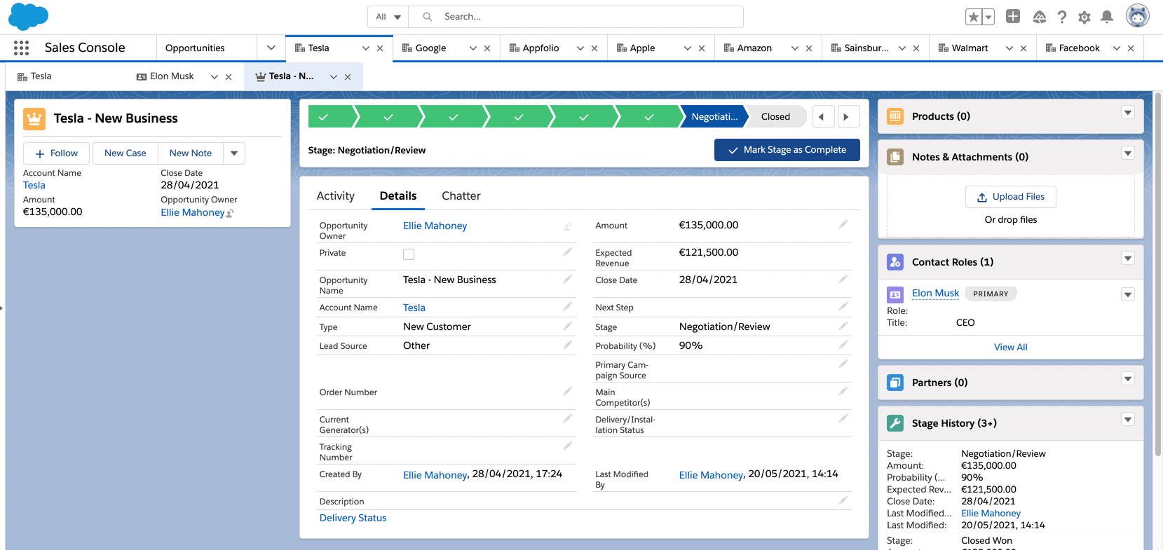This screenshot has width=1163, height=550.
Task: Click the Notes & Attachments panel icon
Action: 895,157
